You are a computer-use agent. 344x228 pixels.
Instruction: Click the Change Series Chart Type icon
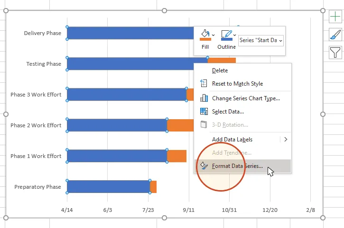click(x=204, y=98)
